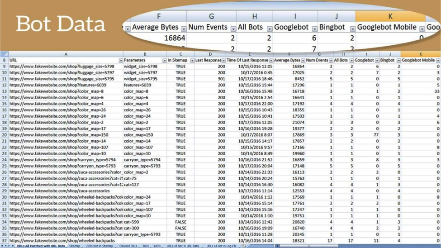Open the All Bots filter dropdown in row 8
This screenshot has width=441, height=248.
point(351,61)
